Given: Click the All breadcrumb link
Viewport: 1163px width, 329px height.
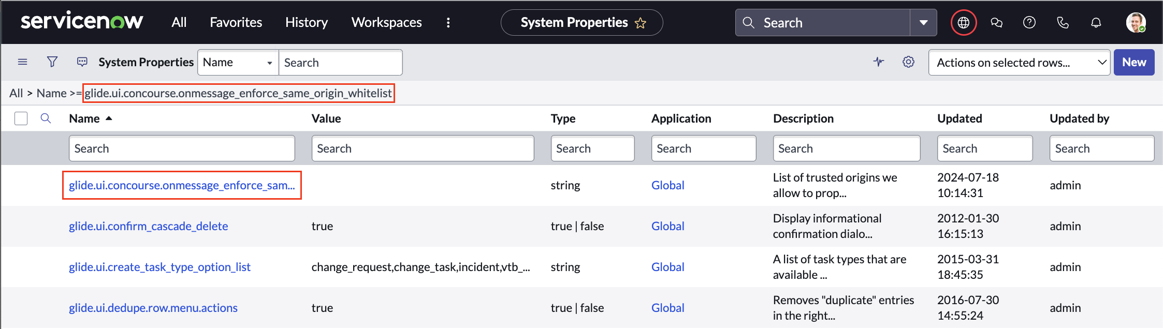Looking at the screenshot, I should click(x=16, y=93).
